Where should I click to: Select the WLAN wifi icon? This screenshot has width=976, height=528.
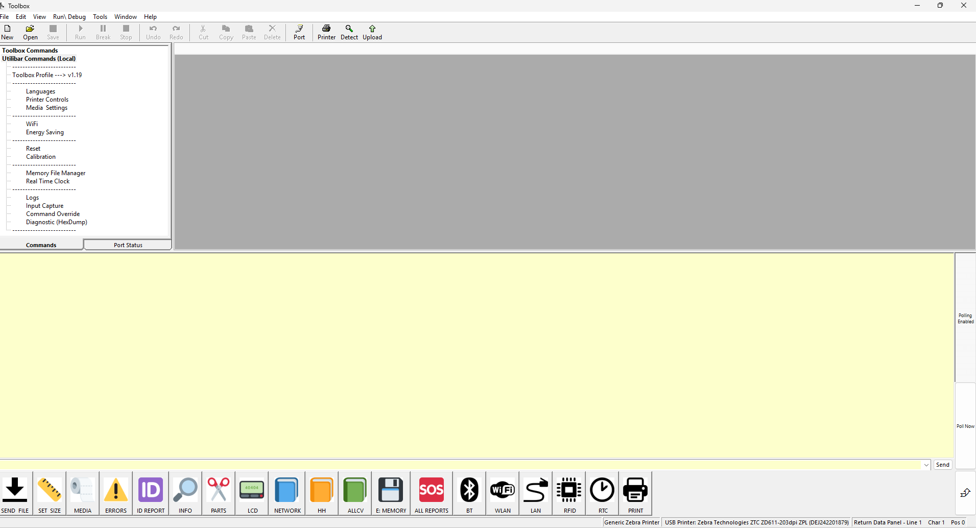point(502,492)
